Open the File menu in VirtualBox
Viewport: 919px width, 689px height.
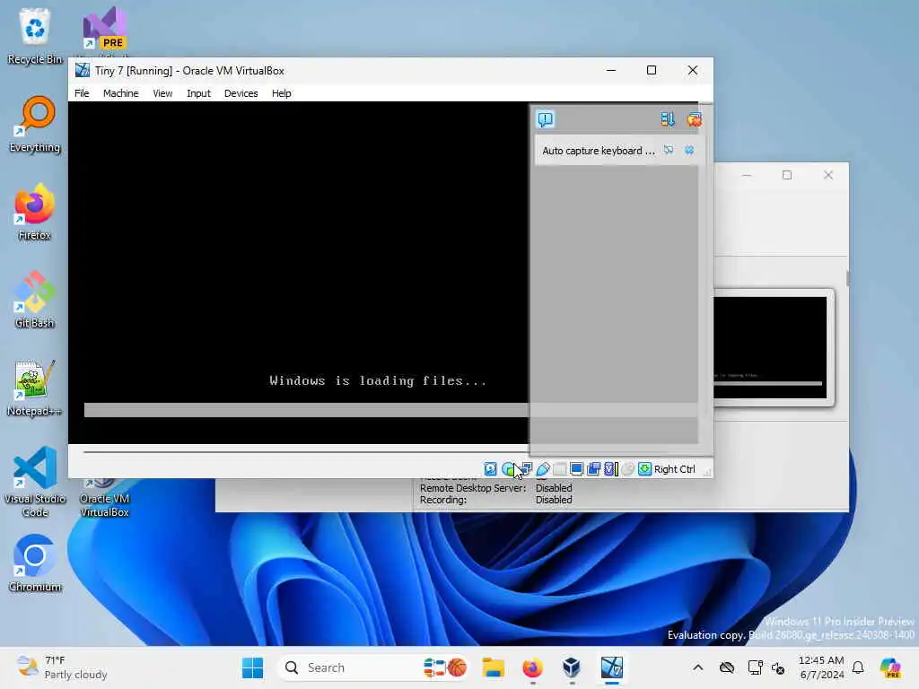tap(82, 93)
